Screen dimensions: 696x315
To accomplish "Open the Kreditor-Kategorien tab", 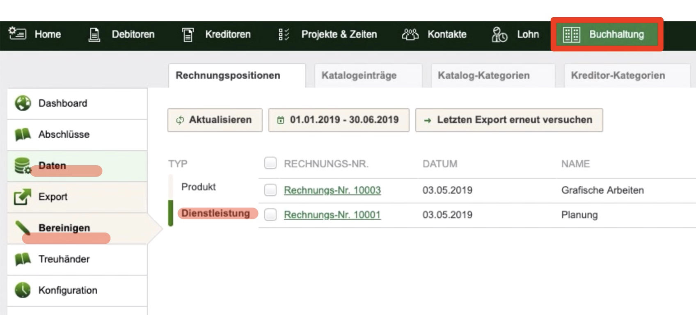I will pos(618,75).
